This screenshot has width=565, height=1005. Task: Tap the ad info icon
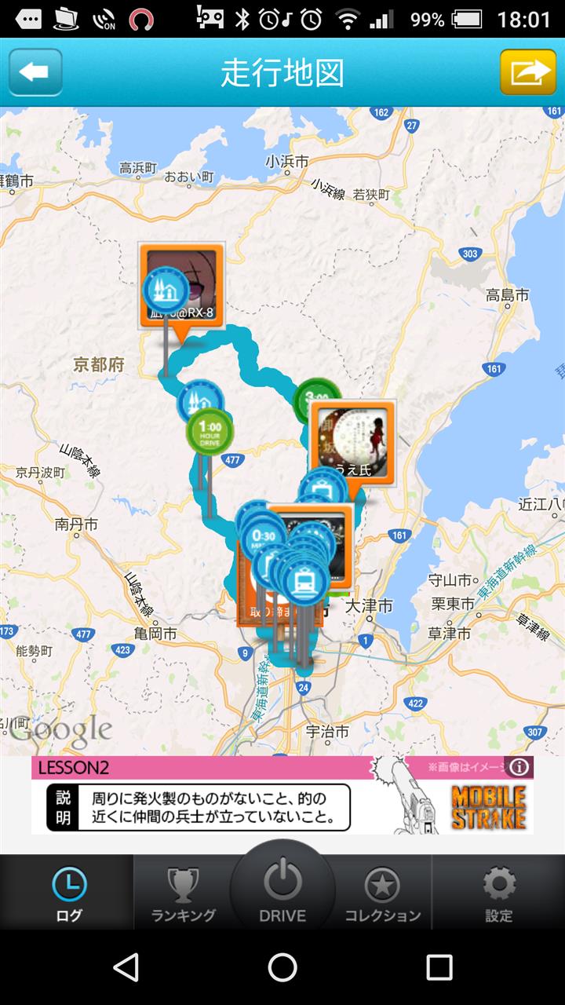(519, 767)
